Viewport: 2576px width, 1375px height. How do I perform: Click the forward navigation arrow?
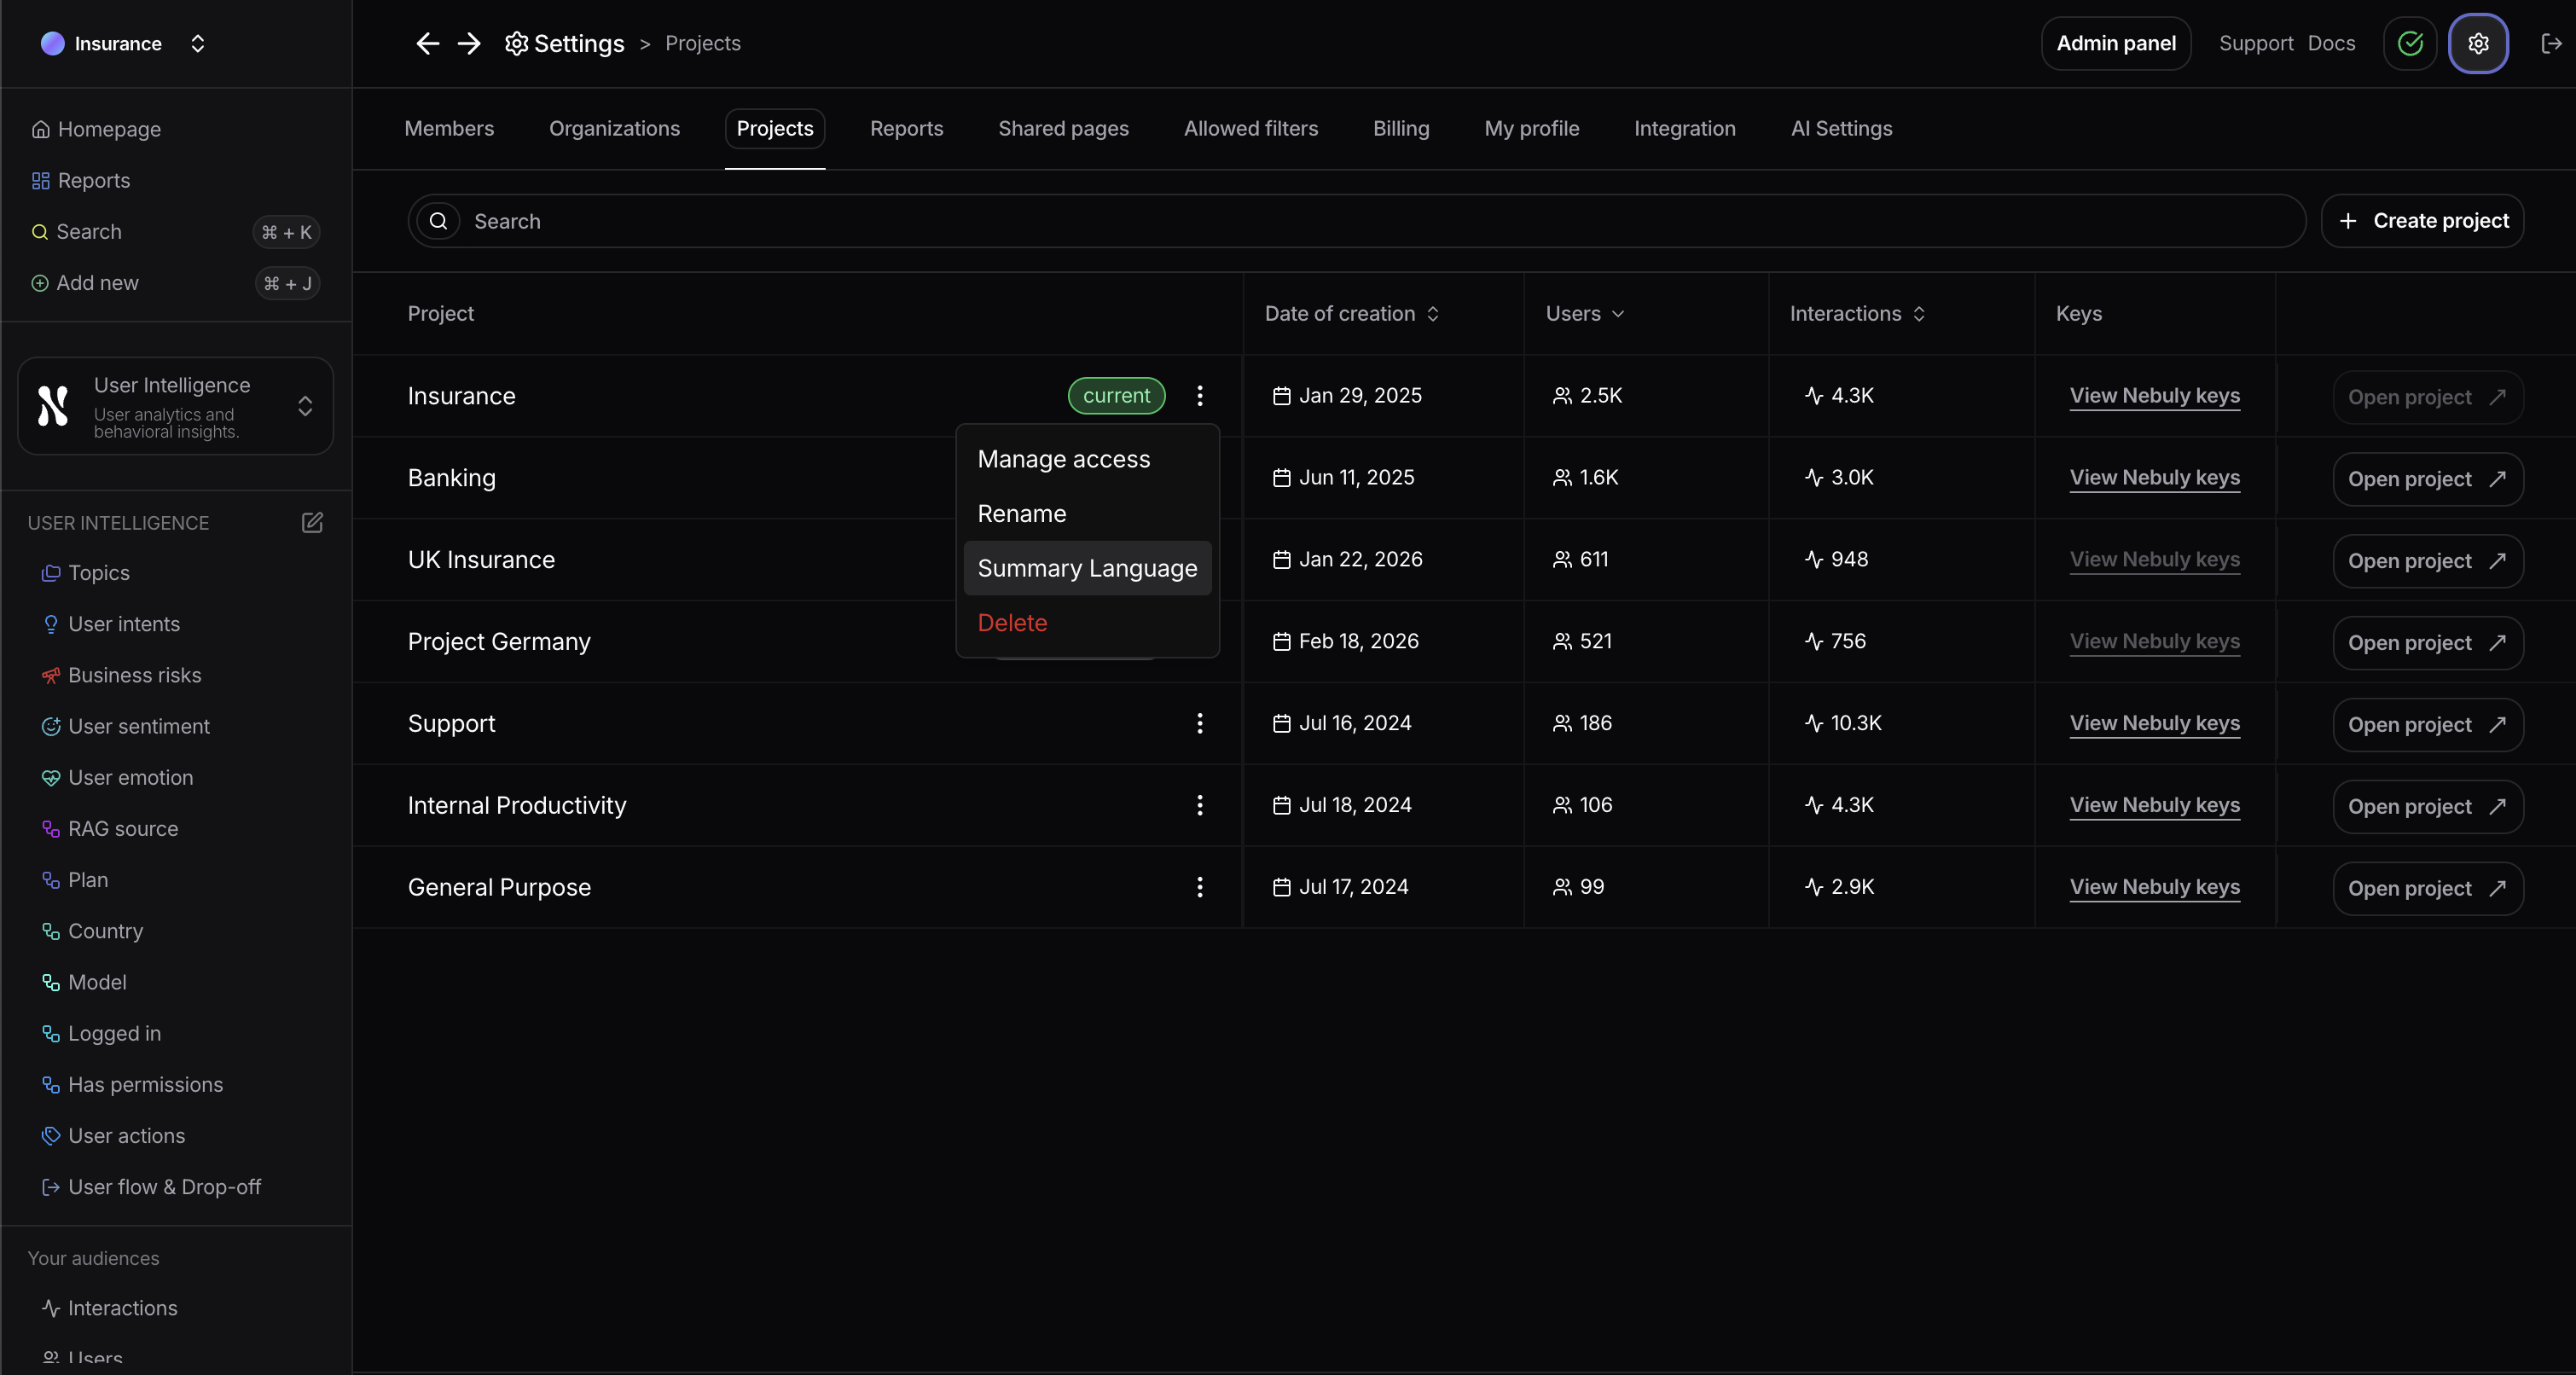pyautogui.click(x=469, y=43)
